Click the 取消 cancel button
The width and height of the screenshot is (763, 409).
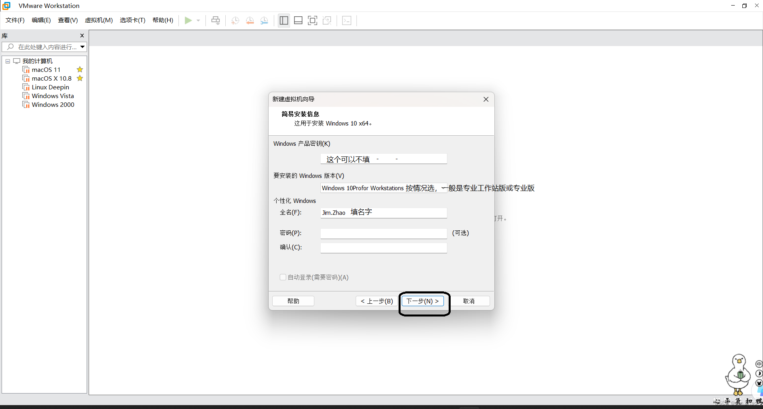click(x=469, y=301)
